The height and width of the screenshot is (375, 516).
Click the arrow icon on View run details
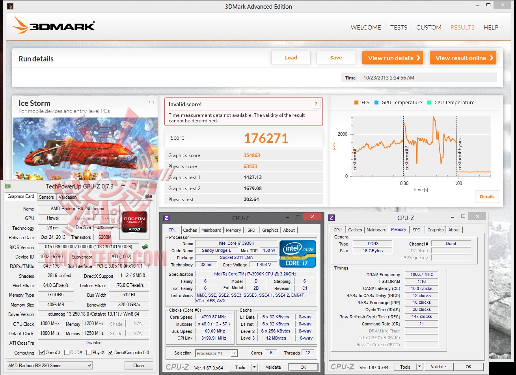[418, 58]
